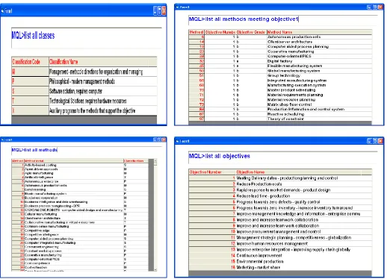This screenshot has height=279, width=387.
Task: Click 'Digital factory' in objective1 results
Action: [x=280, y=61]
